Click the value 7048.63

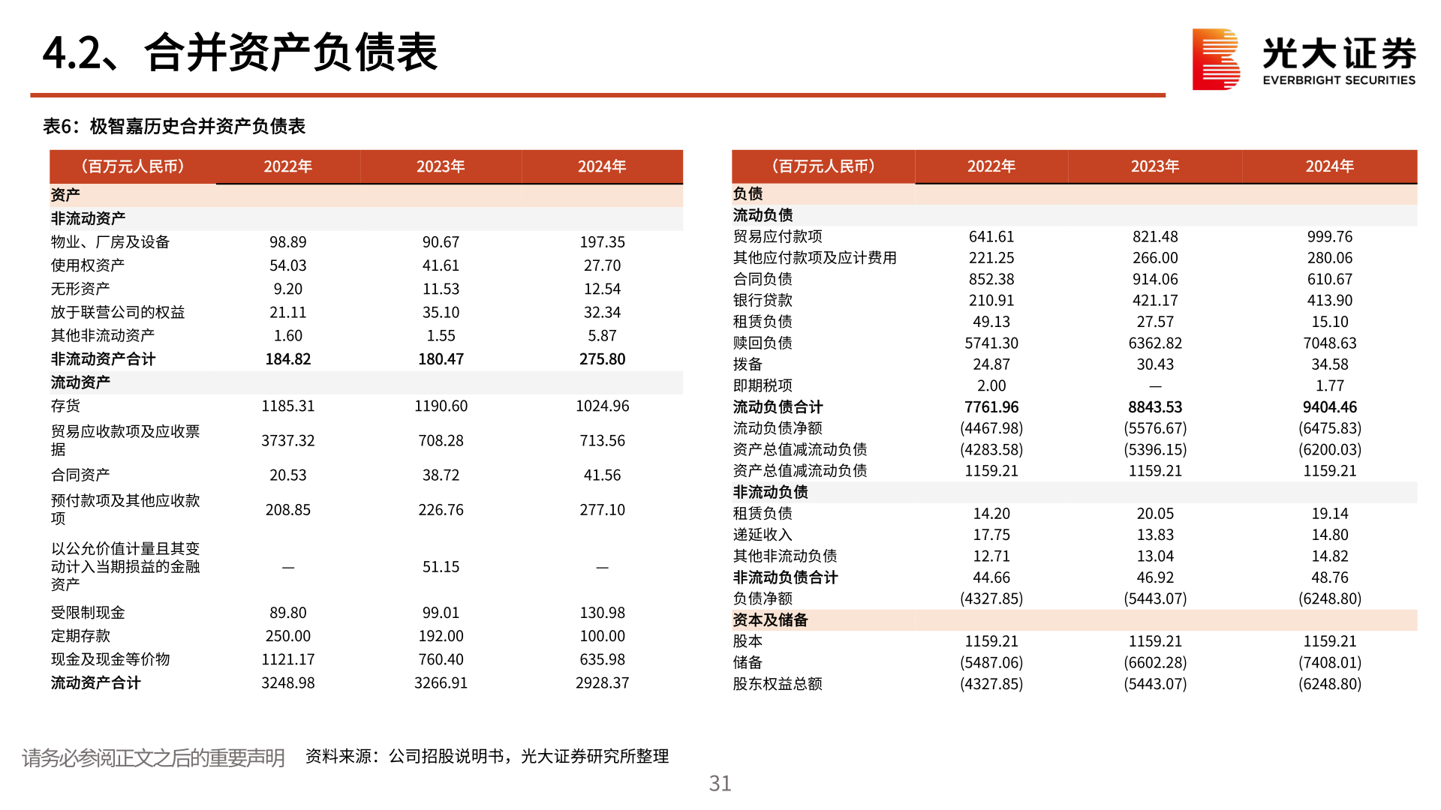click(x=1329, y=343)
